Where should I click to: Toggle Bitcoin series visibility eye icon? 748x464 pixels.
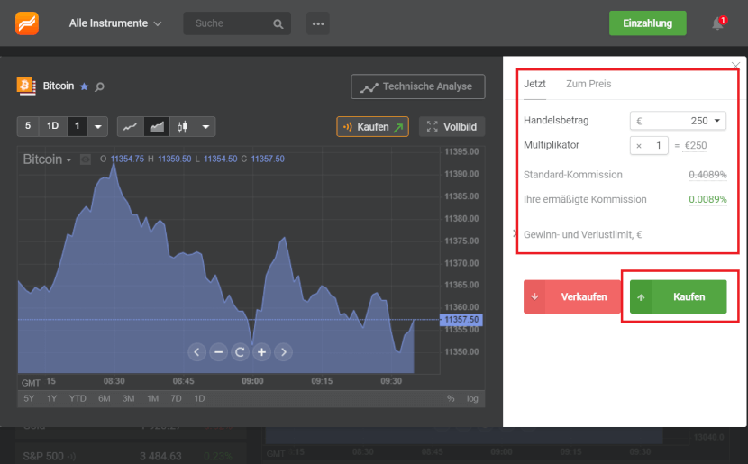tap(86, 159)
